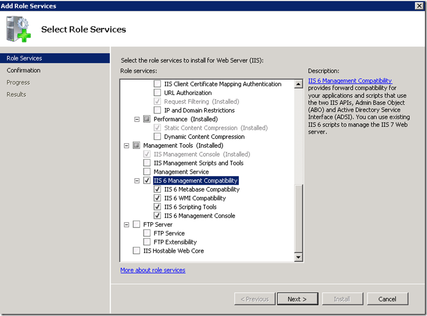427x316 pixels.
Task: Enable FTP Service checkbox
Action: pos(147,233)
